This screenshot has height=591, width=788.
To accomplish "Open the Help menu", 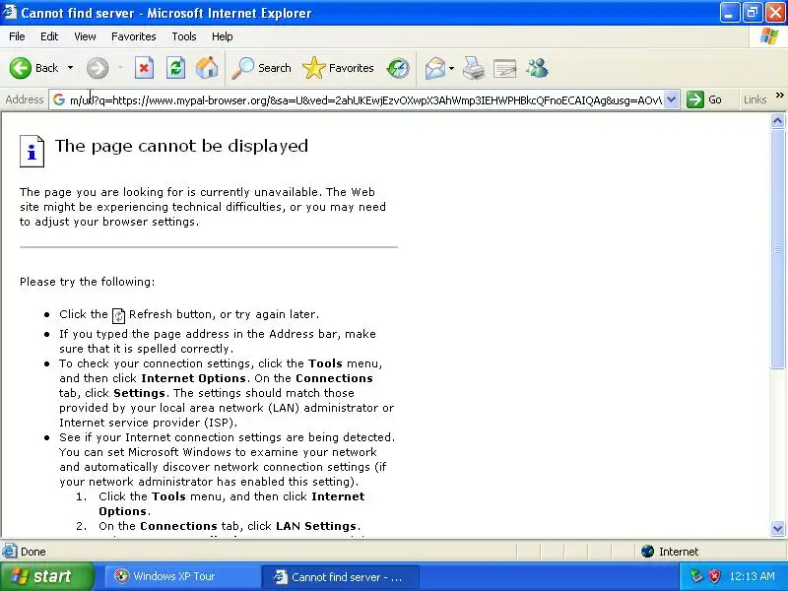I will click(x=223, y=36).
